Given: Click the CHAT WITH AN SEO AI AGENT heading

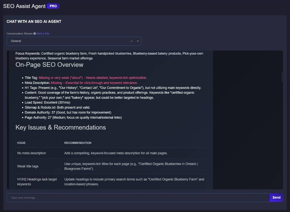Looking at the screenshot, I should pos(34,22).
